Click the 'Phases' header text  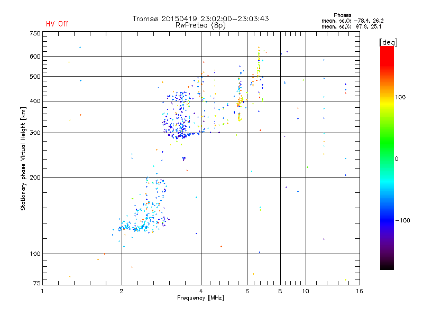pos(342,15)
